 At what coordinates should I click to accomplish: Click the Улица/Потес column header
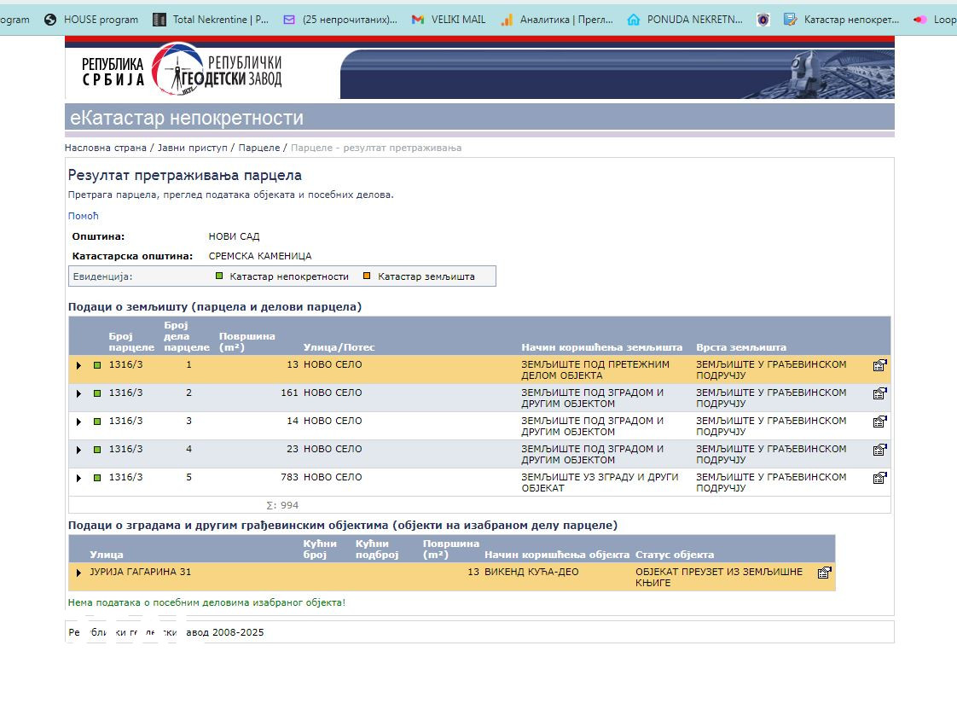pyautogui.click(x=339, y=347)
